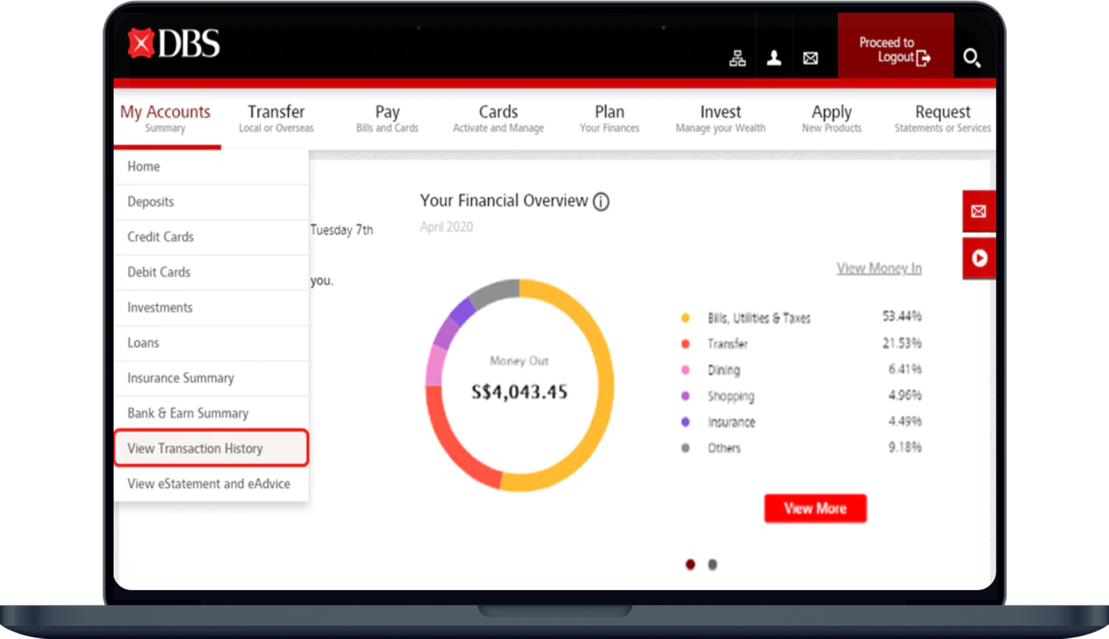This screenshot has width=1109, height=639.
Task: Click the Dining category label
Action: pos(723,370)
